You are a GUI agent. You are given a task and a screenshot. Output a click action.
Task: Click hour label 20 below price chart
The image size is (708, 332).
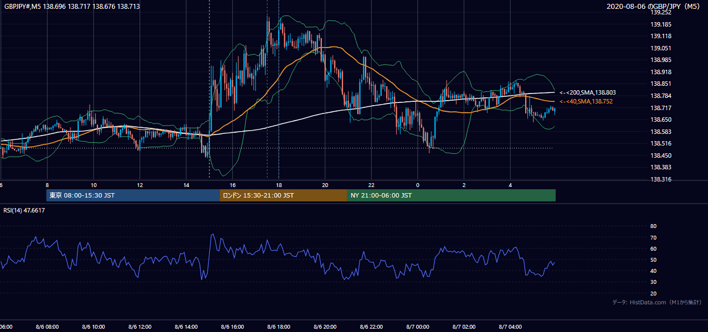(325, 185)
